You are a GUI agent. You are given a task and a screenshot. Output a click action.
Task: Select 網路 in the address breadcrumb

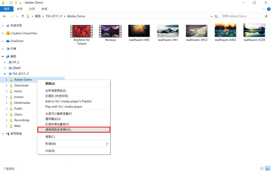click(x=38, y=16)
